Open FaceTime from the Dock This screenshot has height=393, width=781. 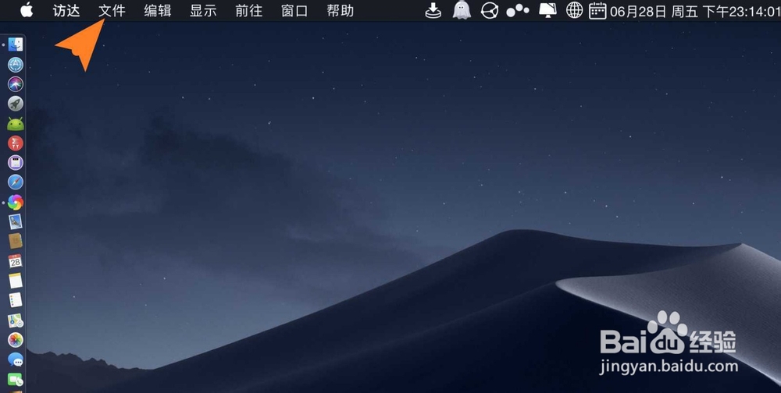[16, 379]
